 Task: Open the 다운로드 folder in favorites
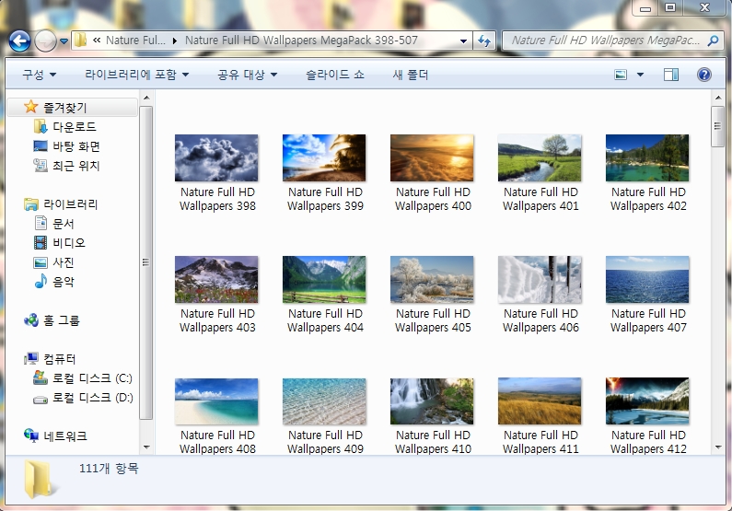click(x=74, y=127)
